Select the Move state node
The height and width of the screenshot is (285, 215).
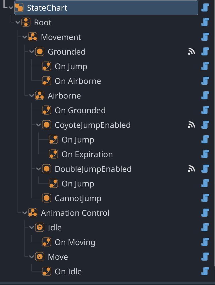(x=58, y=257)
